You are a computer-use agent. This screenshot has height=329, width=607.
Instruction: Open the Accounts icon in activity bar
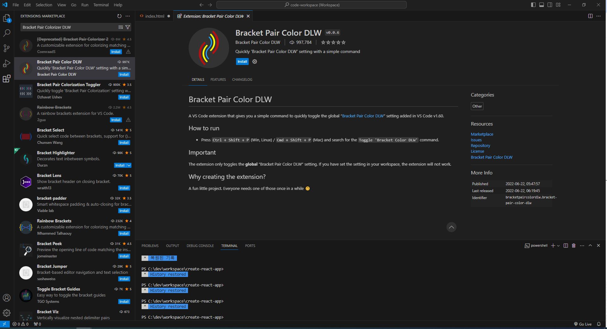pyautogui.click(x=7, y=298)
